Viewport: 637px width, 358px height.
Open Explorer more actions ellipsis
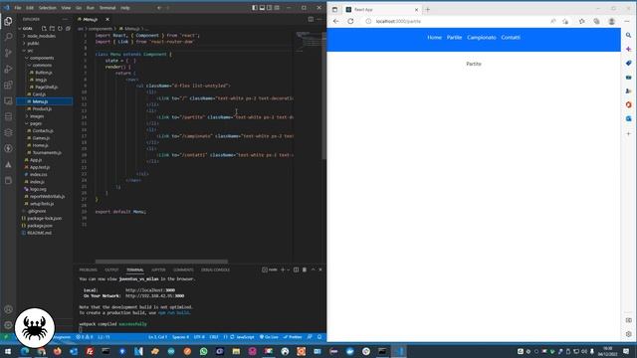coord(65,19)
